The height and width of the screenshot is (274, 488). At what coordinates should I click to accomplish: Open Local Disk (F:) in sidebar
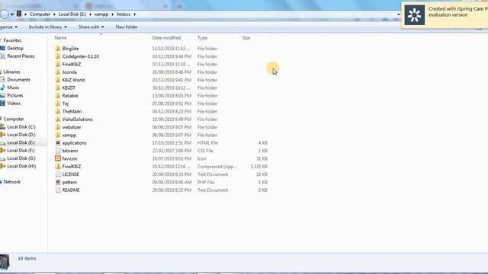click(21, 151)
